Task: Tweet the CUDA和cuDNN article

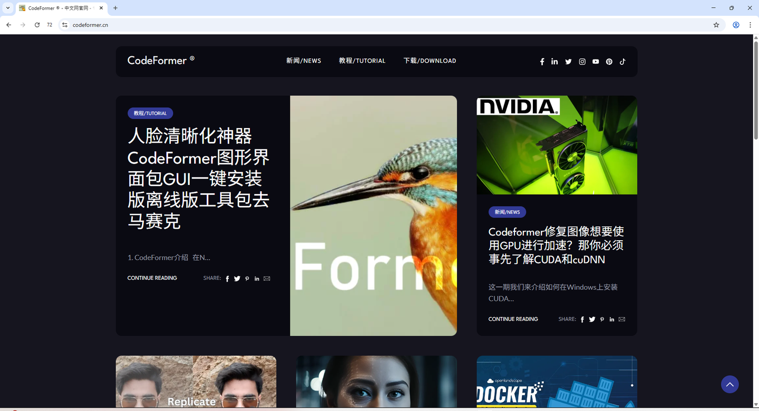Action: (x=592, y=319)
